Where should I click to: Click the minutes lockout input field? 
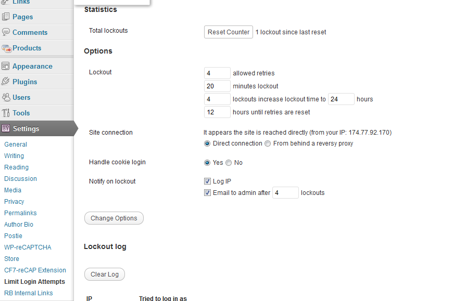tap(217, 86)
